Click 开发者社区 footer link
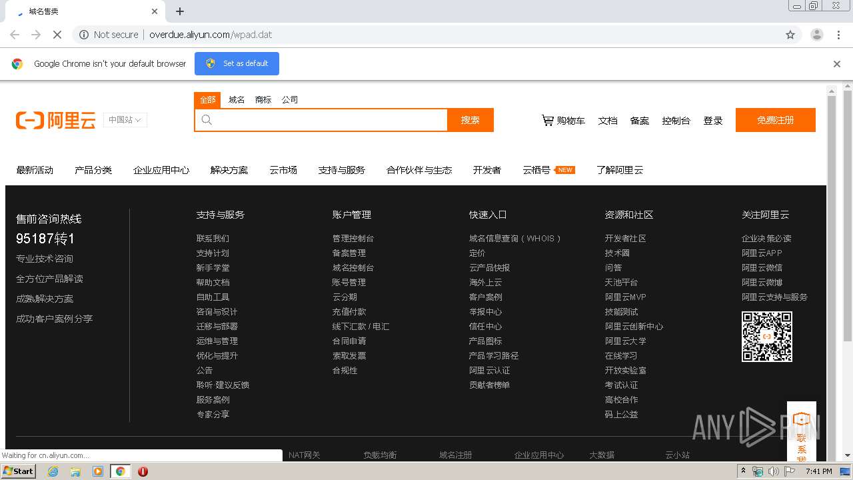853x480 pixels. click(625, 239)
